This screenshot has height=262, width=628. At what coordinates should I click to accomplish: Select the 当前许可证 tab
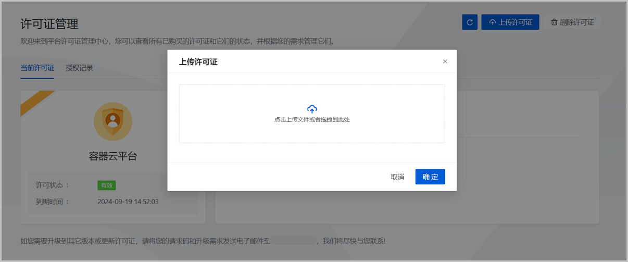tap(37, 68)
